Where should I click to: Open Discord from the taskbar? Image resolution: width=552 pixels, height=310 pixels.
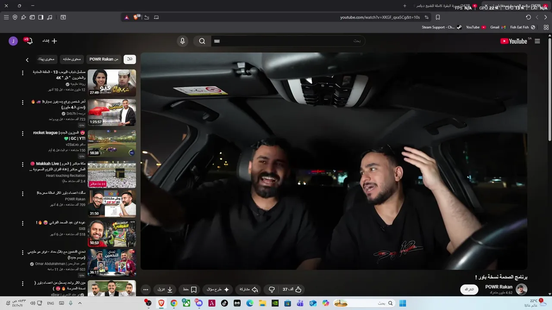point(199,303)
